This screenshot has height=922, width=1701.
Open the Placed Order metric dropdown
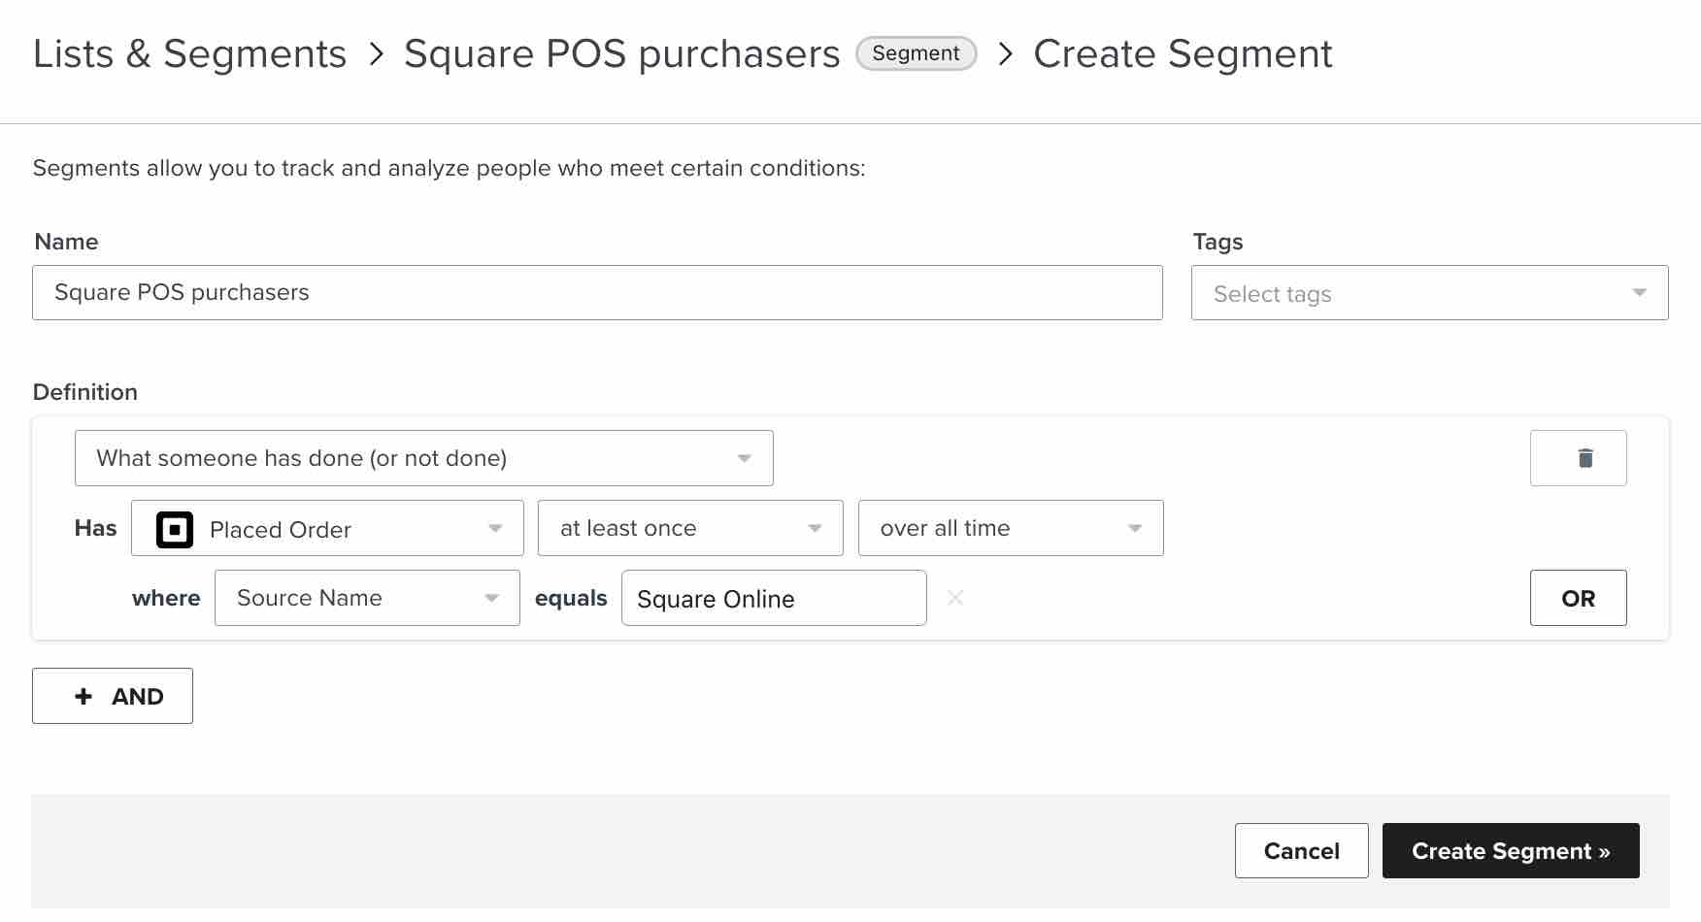point(326,528)
